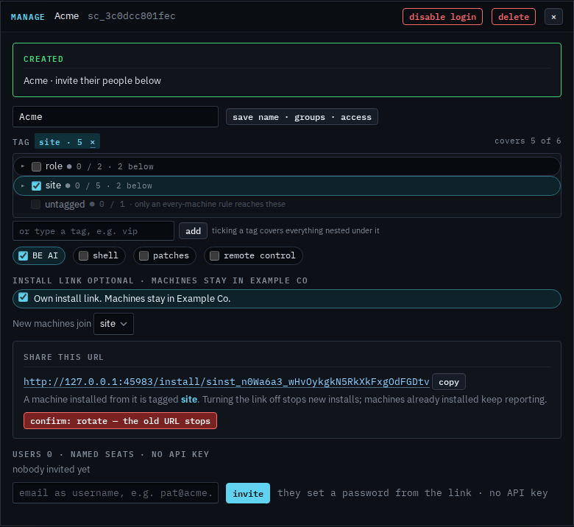Click the 'nobody invited yet' text

tap(52, 469)
